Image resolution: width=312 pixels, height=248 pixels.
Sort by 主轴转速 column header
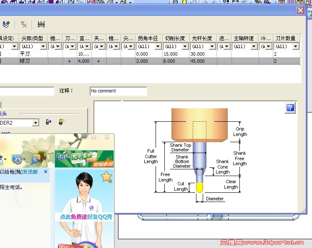tap(245, 38)
